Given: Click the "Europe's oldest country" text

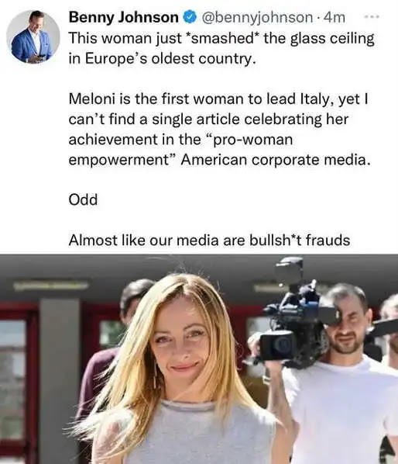Looking at the screenshot, I should click(x=170, y=59).
